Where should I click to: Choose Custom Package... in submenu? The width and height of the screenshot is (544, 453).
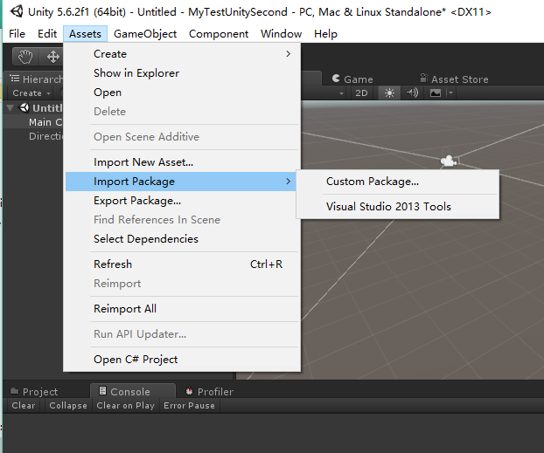tap(398, 182)
